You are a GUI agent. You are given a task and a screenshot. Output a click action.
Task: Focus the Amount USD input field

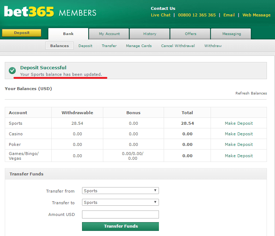(120, 214)
